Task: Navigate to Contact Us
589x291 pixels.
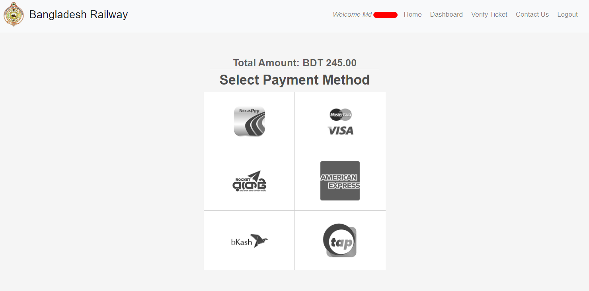Action: [x=532, y=15]
